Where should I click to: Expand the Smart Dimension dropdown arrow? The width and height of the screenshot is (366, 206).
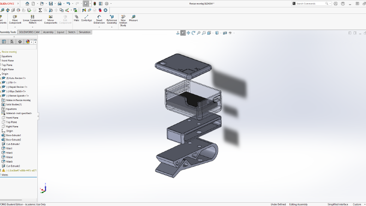point(99,27)
